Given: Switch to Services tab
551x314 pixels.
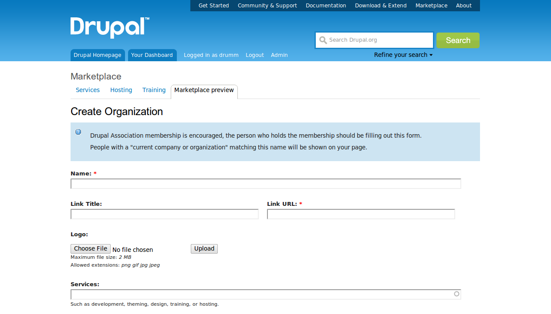Looking at the screenshot, I should click(x=88, y=90).
